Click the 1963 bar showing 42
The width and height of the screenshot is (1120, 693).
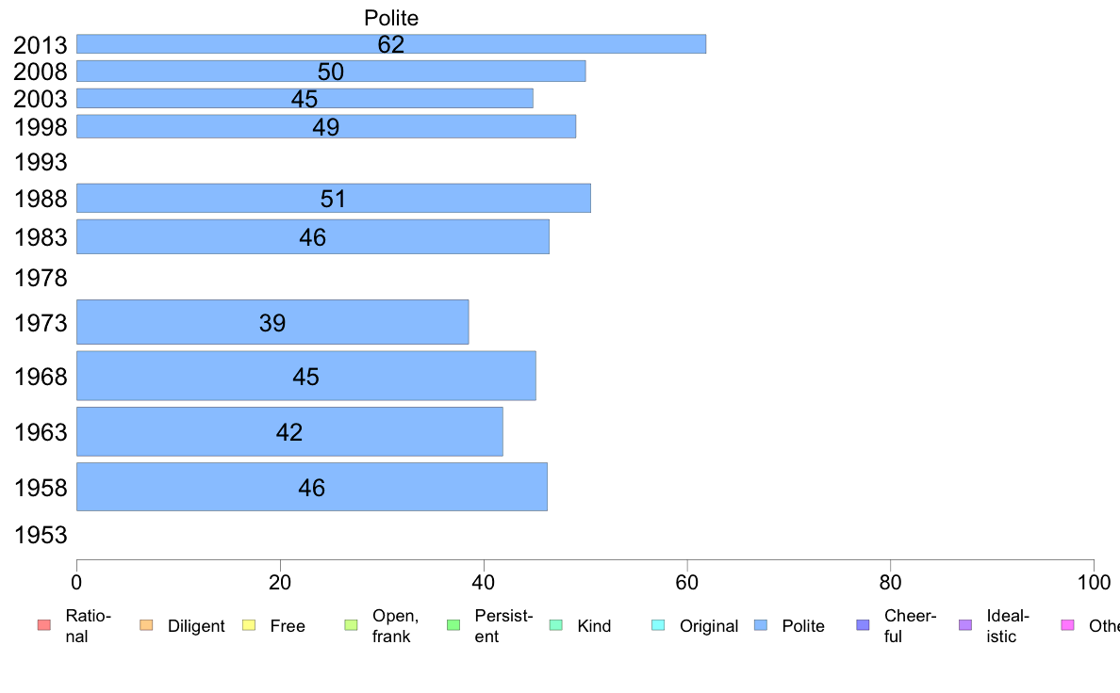pyautogui.click(x=289, y=432)
